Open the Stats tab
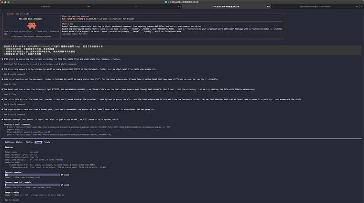 click(x=47, y=142)
